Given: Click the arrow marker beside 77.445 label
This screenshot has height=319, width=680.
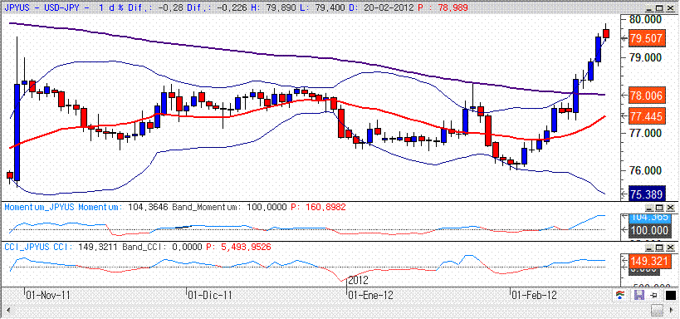Looking at the screenshot, I should (x=625, y=115).
